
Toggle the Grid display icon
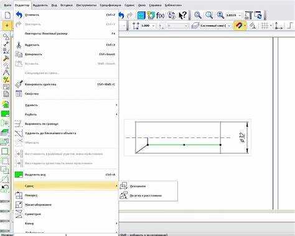pyautogui.click(x=265, y=26)
